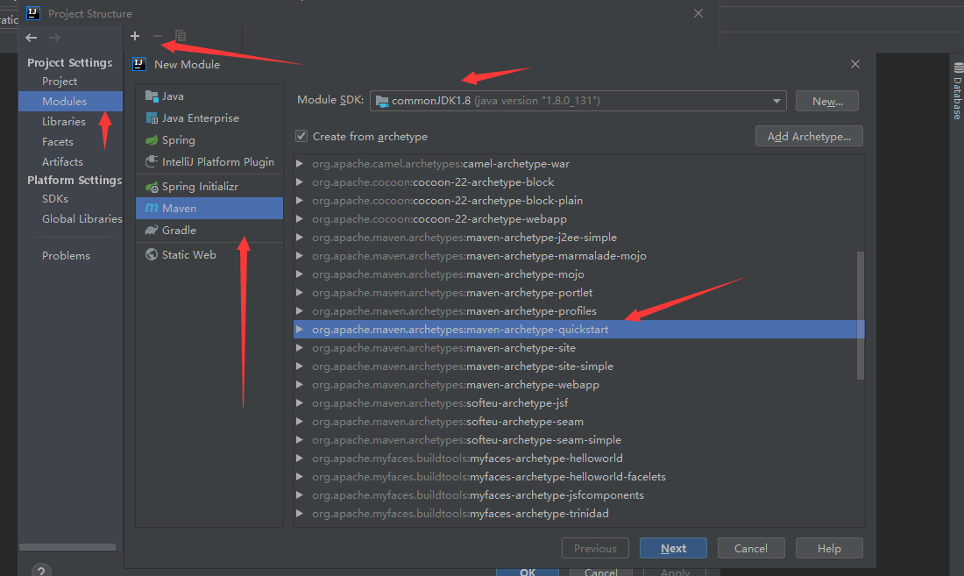Go back with the left arrow icon
The height and width of the screenshot is (576, 964).
click(32, 38)
